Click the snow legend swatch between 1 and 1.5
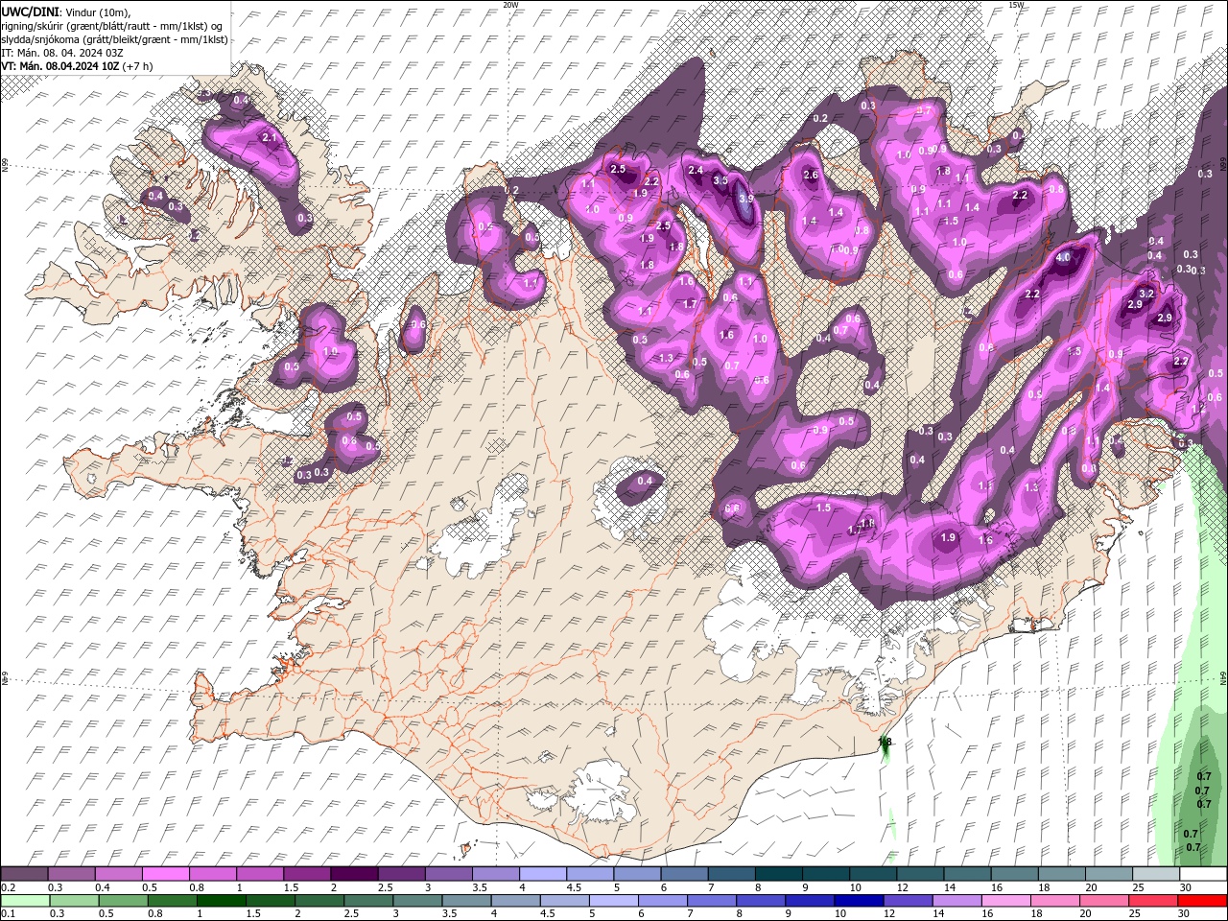 click(259, 874)
